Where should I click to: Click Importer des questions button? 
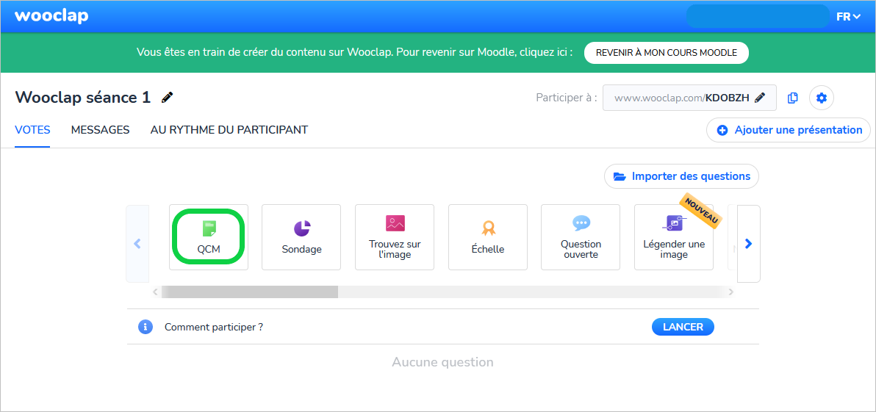click(681, 176)
